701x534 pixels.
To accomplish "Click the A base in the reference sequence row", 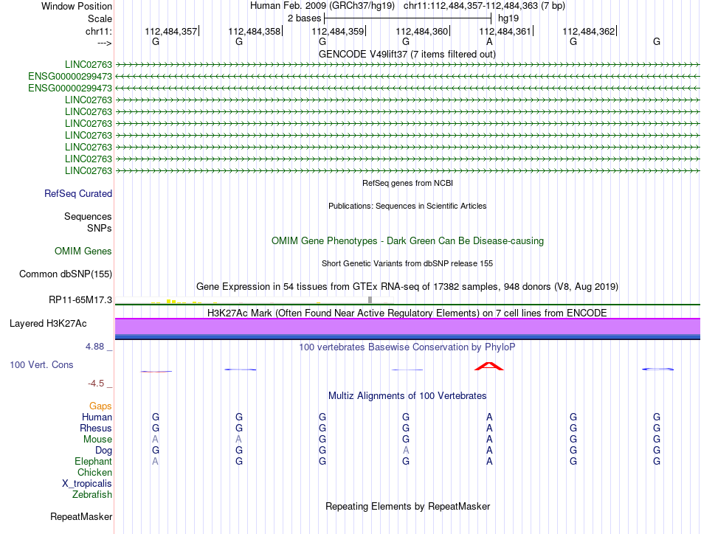I will (489, 41).
